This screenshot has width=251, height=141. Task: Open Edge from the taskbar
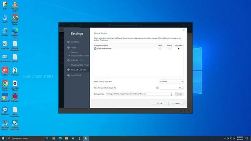(x=60, y=138)
